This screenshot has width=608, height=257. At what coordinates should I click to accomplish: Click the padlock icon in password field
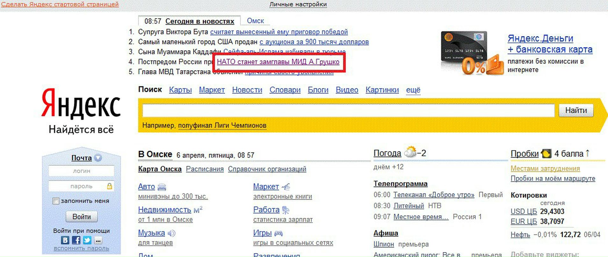(x=109, y=186)
